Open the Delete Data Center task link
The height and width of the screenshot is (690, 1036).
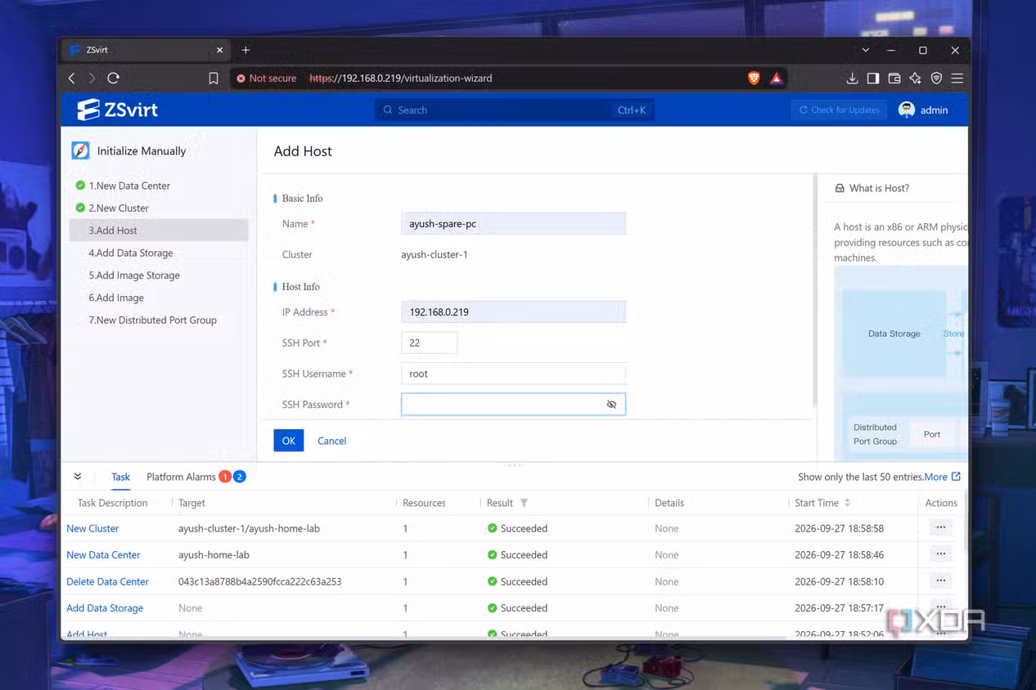coord(107,581)
